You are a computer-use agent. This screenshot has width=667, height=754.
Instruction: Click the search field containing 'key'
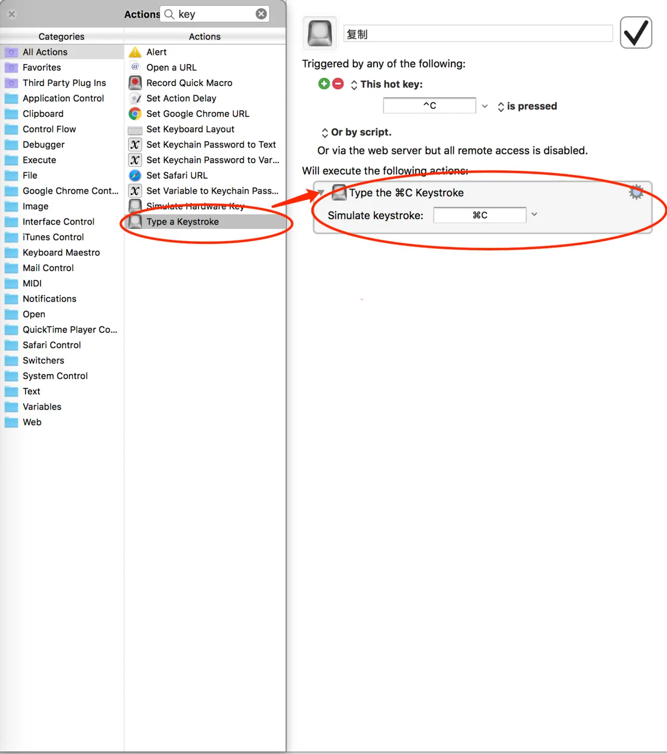click(215, 14)
